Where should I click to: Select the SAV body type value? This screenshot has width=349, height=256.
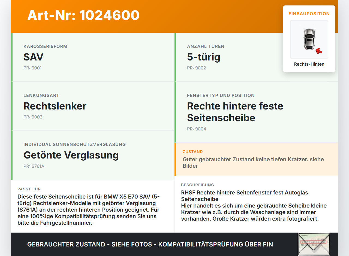[34, 57]
